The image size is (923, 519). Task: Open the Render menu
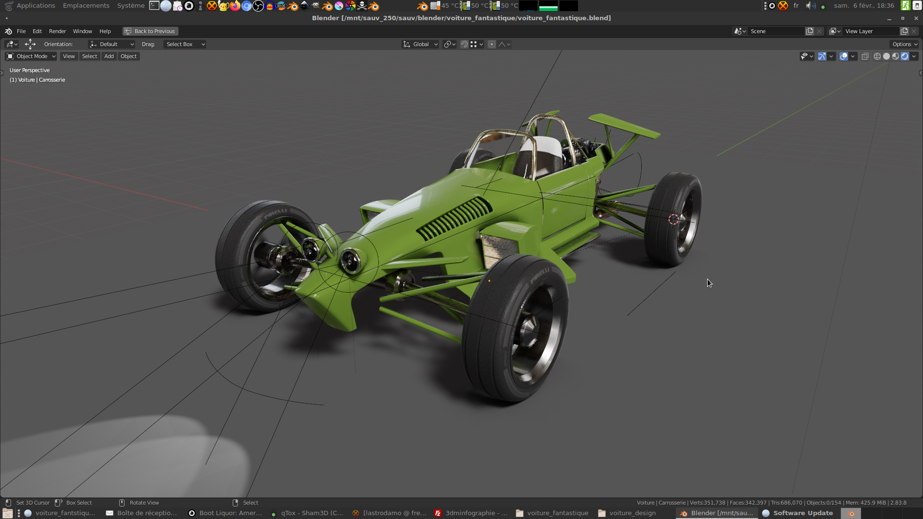click(x=57, y=31)
